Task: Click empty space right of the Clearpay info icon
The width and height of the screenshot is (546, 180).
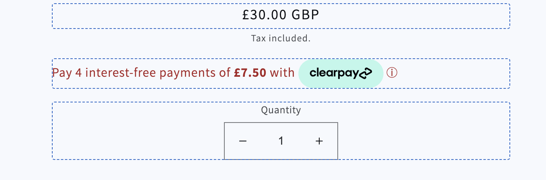Action: point(450,73)
